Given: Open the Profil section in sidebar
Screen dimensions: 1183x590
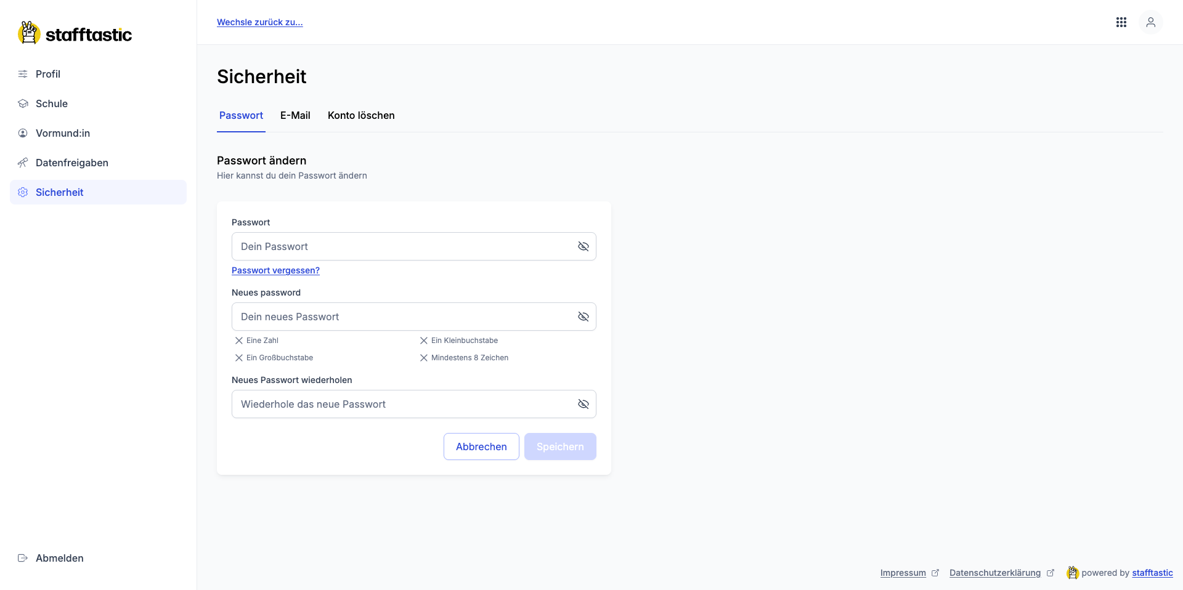Looking at the screenshot, I should (47, 74).
